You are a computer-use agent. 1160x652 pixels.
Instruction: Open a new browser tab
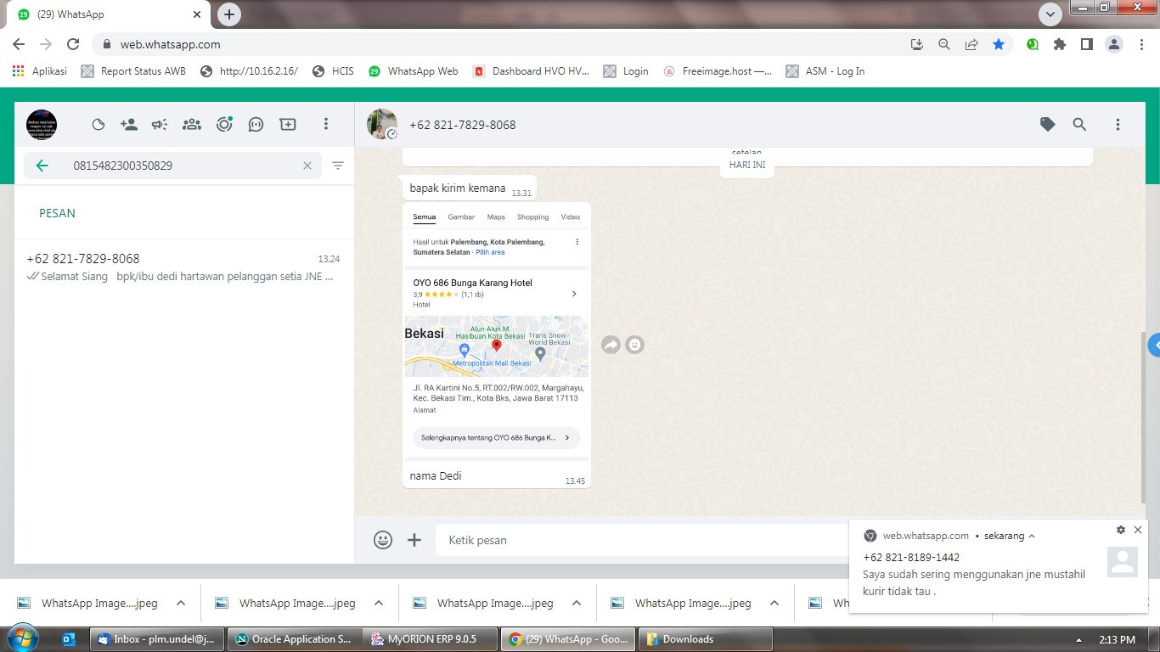tap(228, 14)
